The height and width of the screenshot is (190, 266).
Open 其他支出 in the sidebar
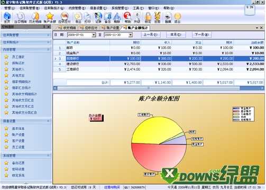click(x=18, y=75)
